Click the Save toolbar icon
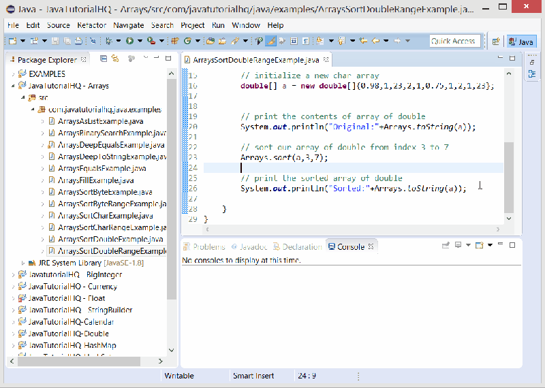The height and width of the screenshot is (388, 545). coord(55,41)
